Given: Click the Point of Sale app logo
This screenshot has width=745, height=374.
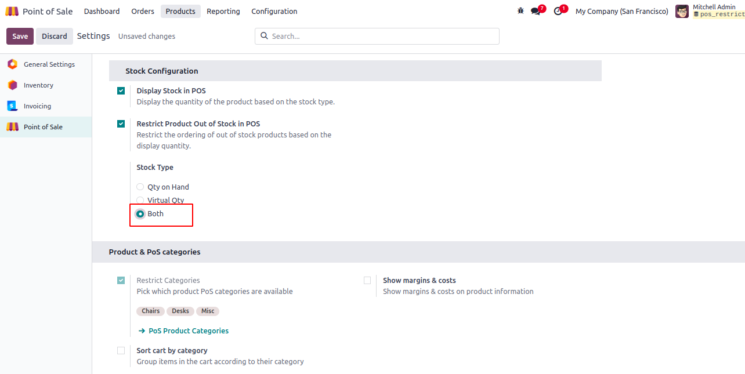Looking at the screenshot, I should click(12, 12).
